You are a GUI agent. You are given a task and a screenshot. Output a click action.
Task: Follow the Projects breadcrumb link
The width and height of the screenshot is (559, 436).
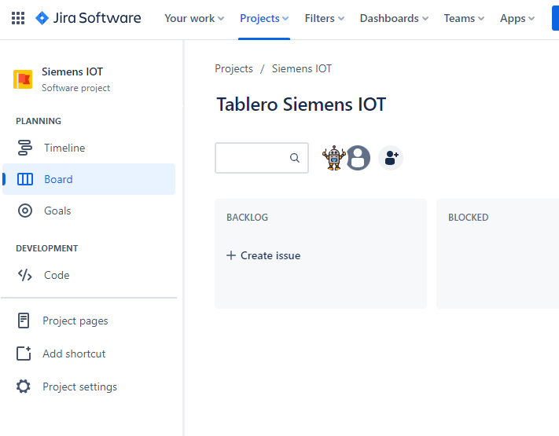point(234,68)
